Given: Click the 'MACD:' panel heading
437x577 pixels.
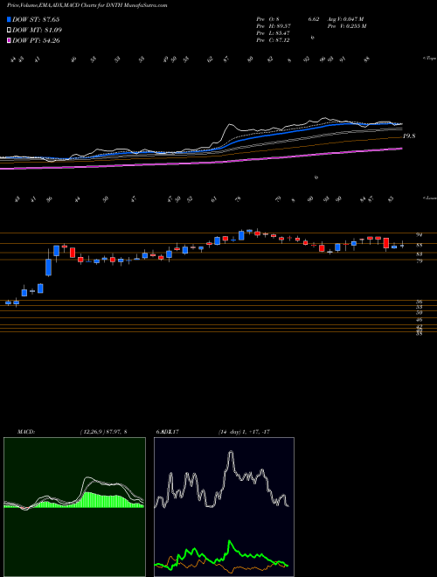Looking at the screenshot, I should tap(25, 432).
